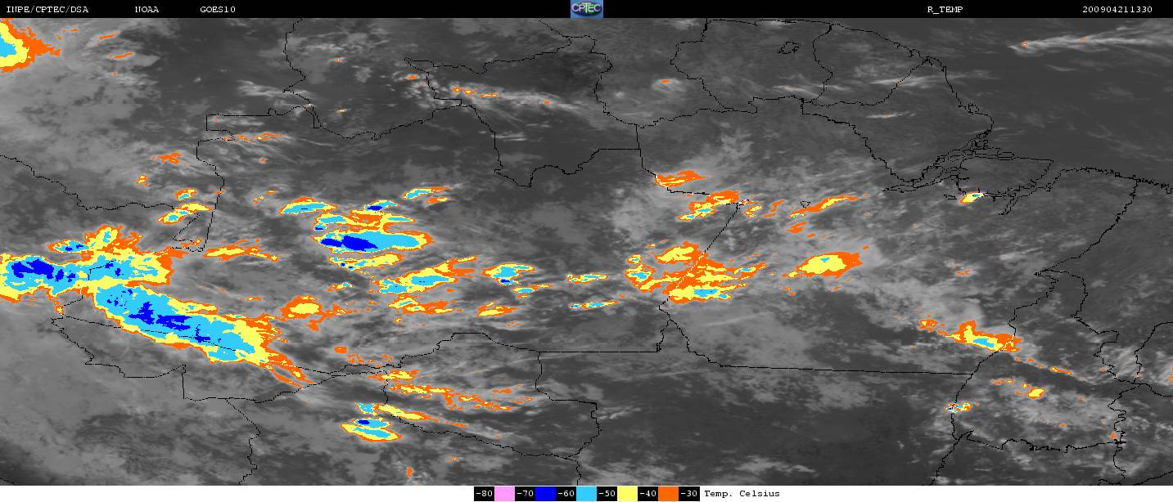Select the dark blue legend swatch after -70
Screen dimensions: 1173x502
pyautogui.click(x=545, y=494)
